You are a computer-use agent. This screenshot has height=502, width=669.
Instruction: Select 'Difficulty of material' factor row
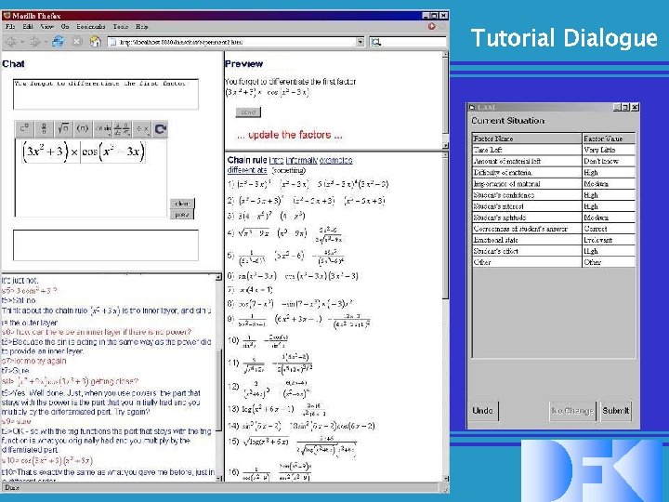coord(527,173)
